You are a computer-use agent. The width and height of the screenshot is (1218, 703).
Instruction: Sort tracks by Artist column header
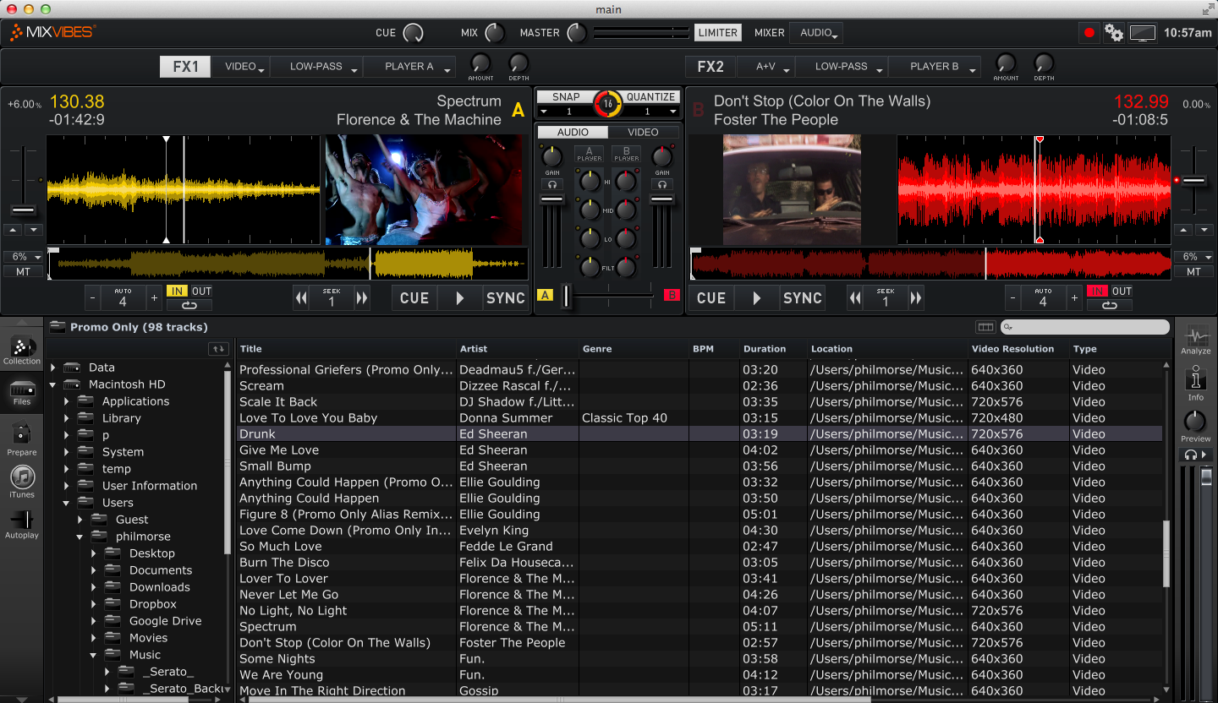(517, 349)
